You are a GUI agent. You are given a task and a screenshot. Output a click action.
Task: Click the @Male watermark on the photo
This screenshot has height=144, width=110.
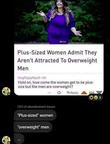(x=63, y=42)
